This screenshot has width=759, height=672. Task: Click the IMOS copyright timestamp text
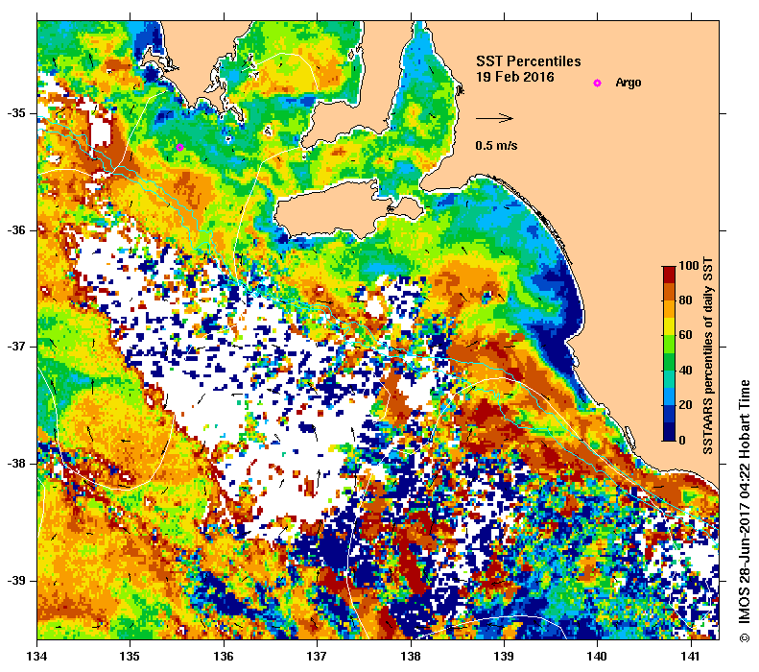click(x=744, y=510)
